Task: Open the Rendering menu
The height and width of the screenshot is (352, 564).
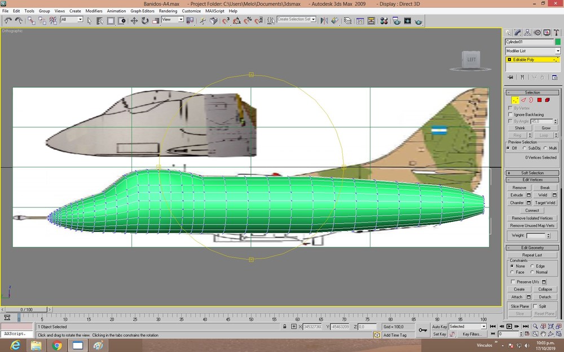Action: tap(168, 11)
